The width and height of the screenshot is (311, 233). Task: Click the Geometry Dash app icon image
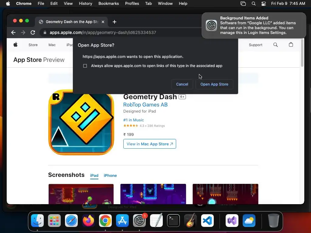click(x=81, y=122)
